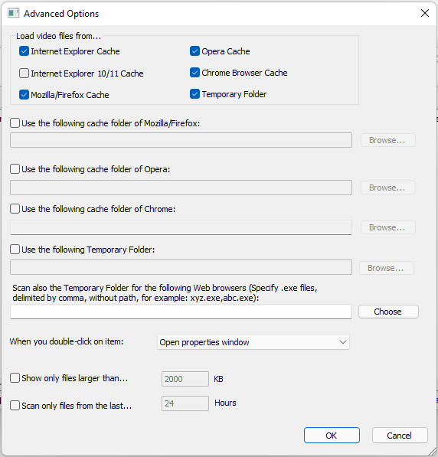The width and height of the screenshot is (438, 457).
Task: Disable Chrome Browser Cache
Action: (194, 73)
